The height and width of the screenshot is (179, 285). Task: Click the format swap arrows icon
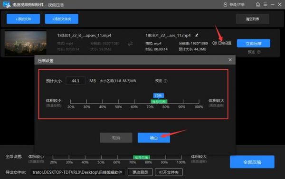point(130,44)
